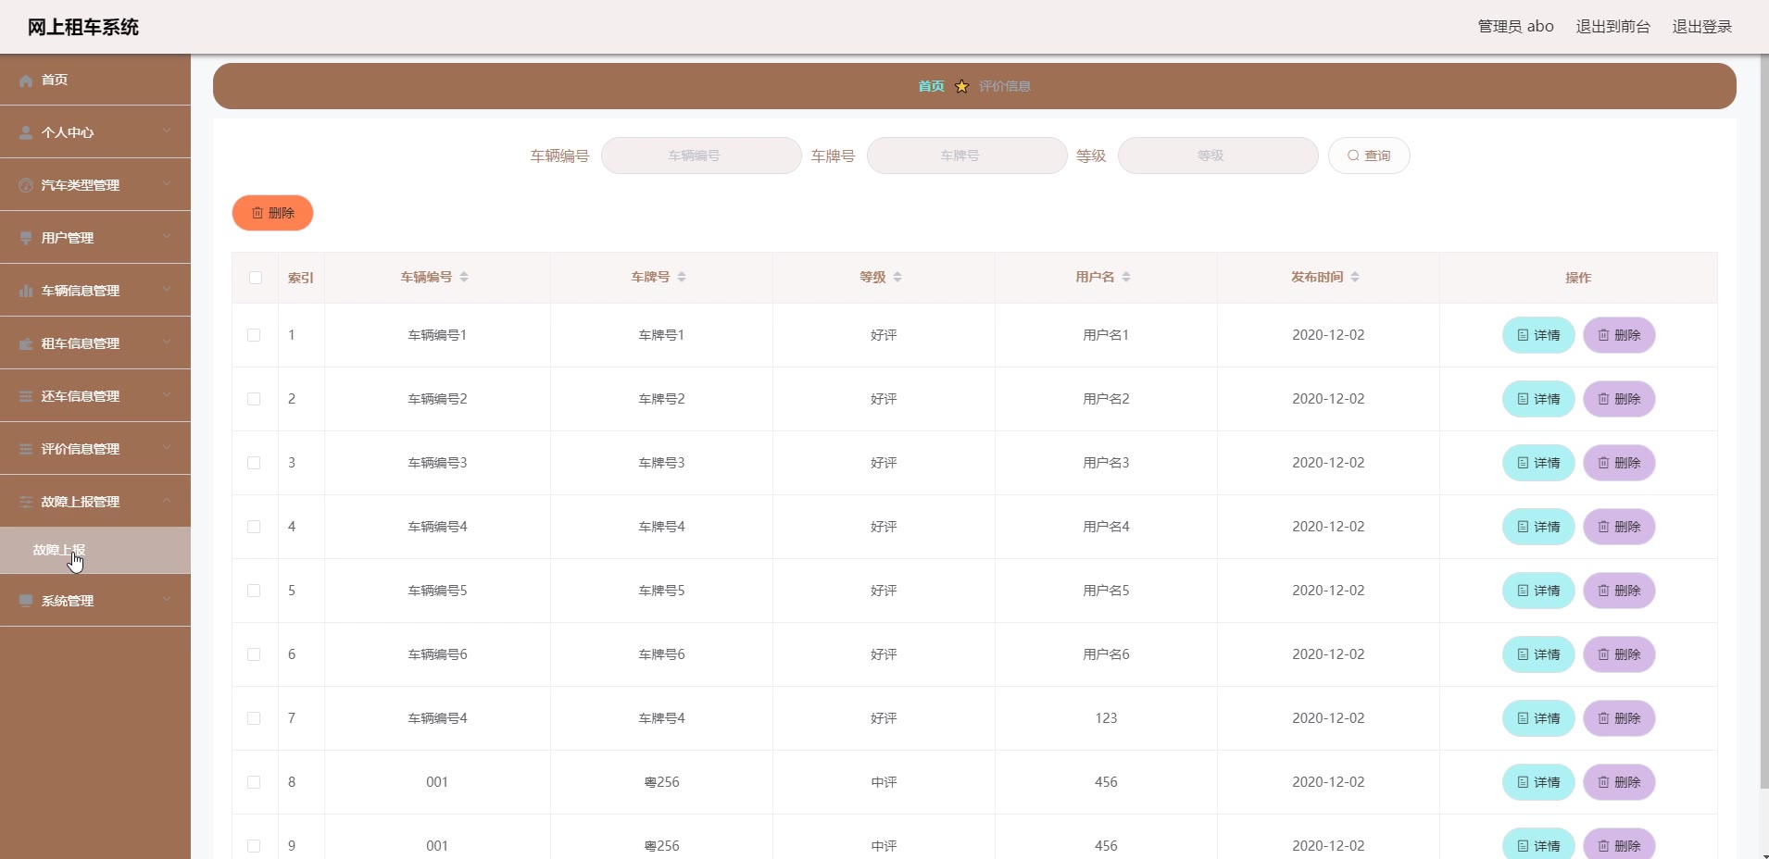The width and height of the screenshot is (1769, 859).
Task: Click 退出登录 link in header
Action: pyautogui.click(x=1701, y=27)
